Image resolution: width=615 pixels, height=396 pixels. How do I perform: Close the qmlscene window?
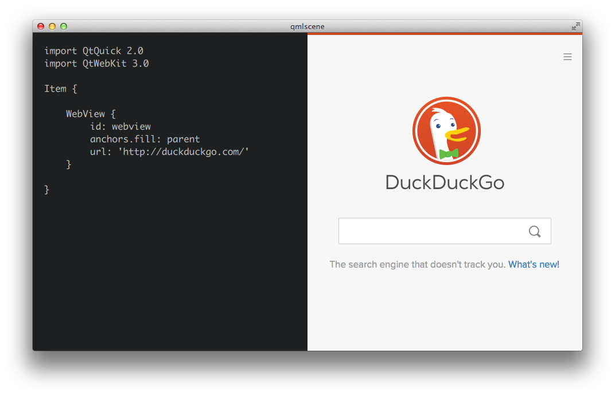point(41,26)
